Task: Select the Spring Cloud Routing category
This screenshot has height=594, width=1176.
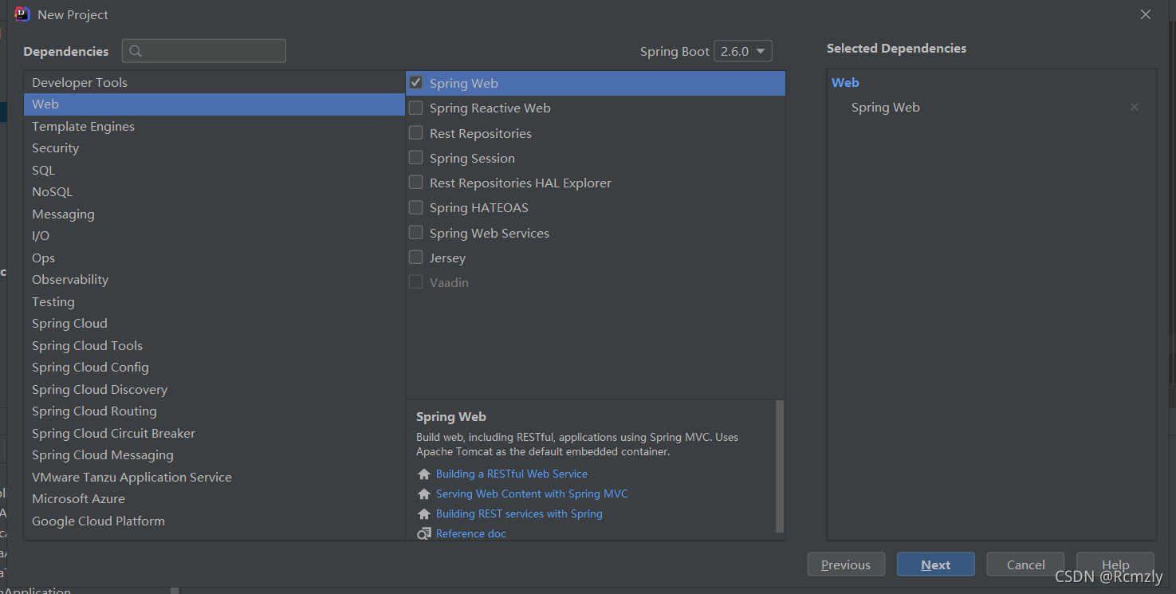Action: (214, 411)
